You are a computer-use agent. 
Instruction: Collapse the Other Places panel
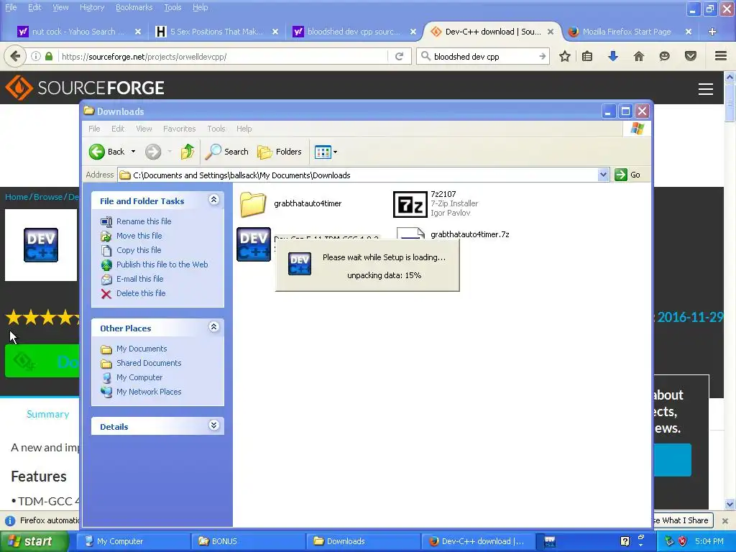213,327
